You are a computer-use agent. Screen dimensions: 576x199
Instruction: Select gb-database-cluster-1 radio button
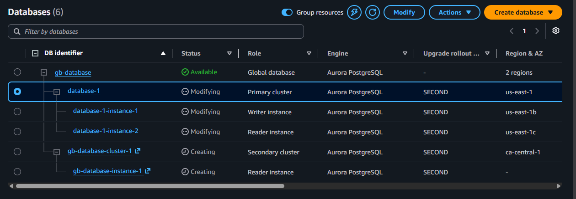pos(17,152)
